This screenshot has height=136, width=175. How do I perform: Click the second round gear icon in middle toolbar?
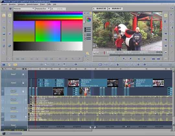tap(145, 64)
